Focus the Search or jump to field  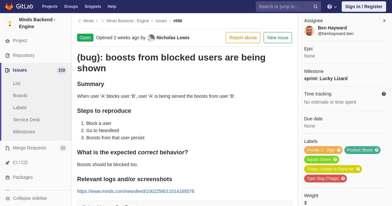pyautogui.click(x=288, y=7)
